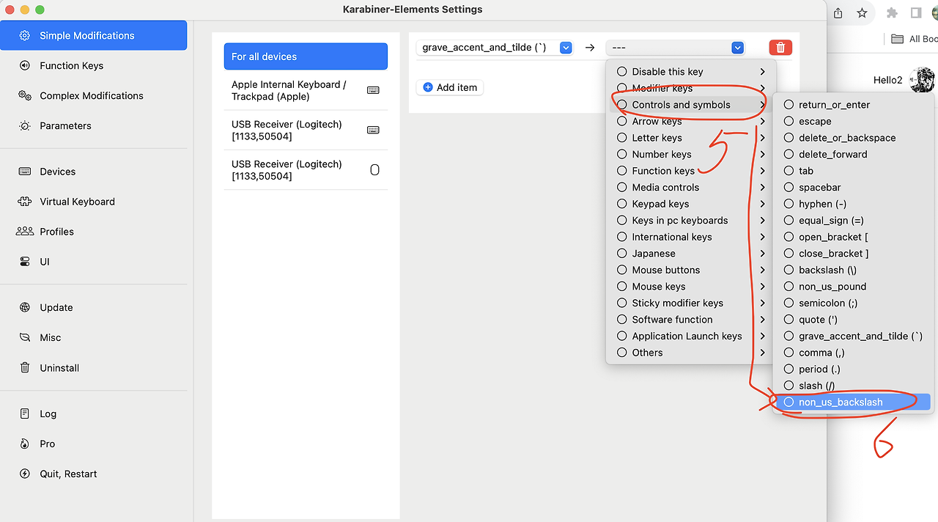
Task: Click keyboard icon of first Logitech USB Receiver
Action: click(373, 130)
